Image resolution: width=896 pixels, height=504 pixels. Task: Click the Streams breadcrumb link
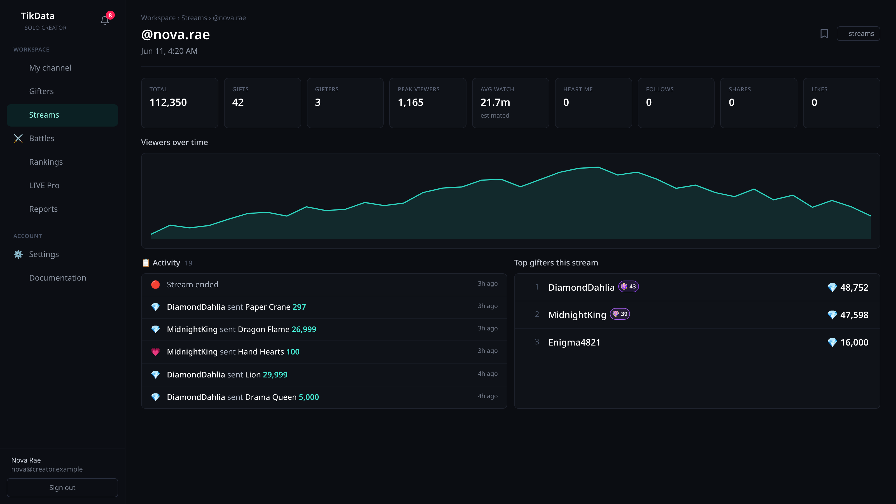point(194,18)
